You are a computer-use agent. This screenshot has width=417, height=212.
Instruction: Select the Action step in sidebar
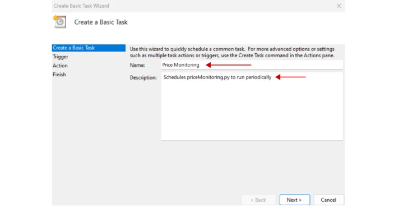[x=60, y=66]
